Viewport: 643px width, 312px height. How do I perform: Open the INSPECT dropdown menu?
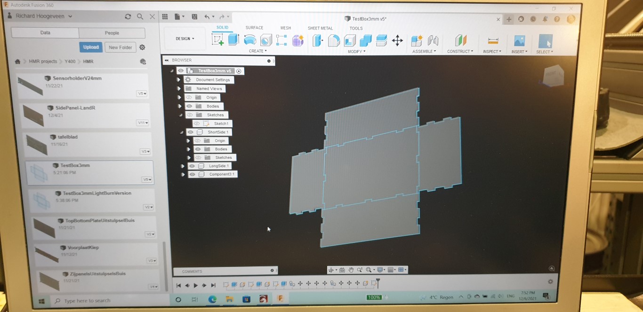492,51
